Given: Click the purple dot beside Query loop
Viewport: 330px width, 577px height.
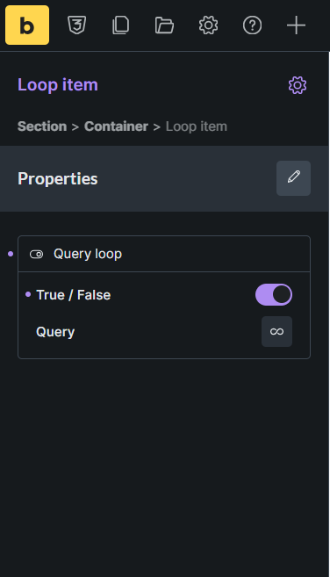Looking at the screenshot, I should pyautogui.click(x=11, y=254).
